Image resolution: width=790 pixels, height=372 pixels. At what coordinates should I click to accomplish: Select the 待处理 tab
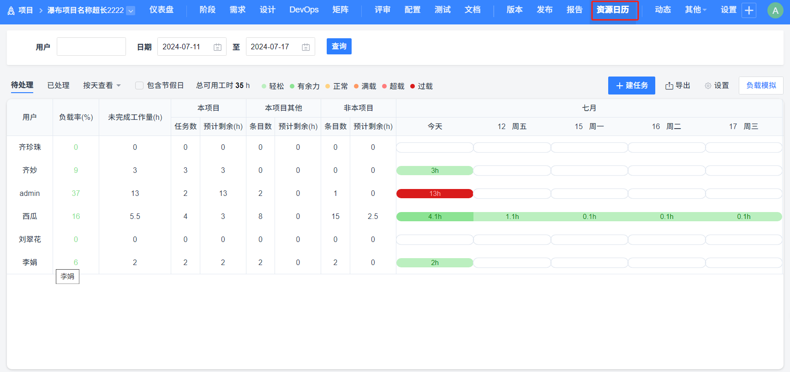22,85
